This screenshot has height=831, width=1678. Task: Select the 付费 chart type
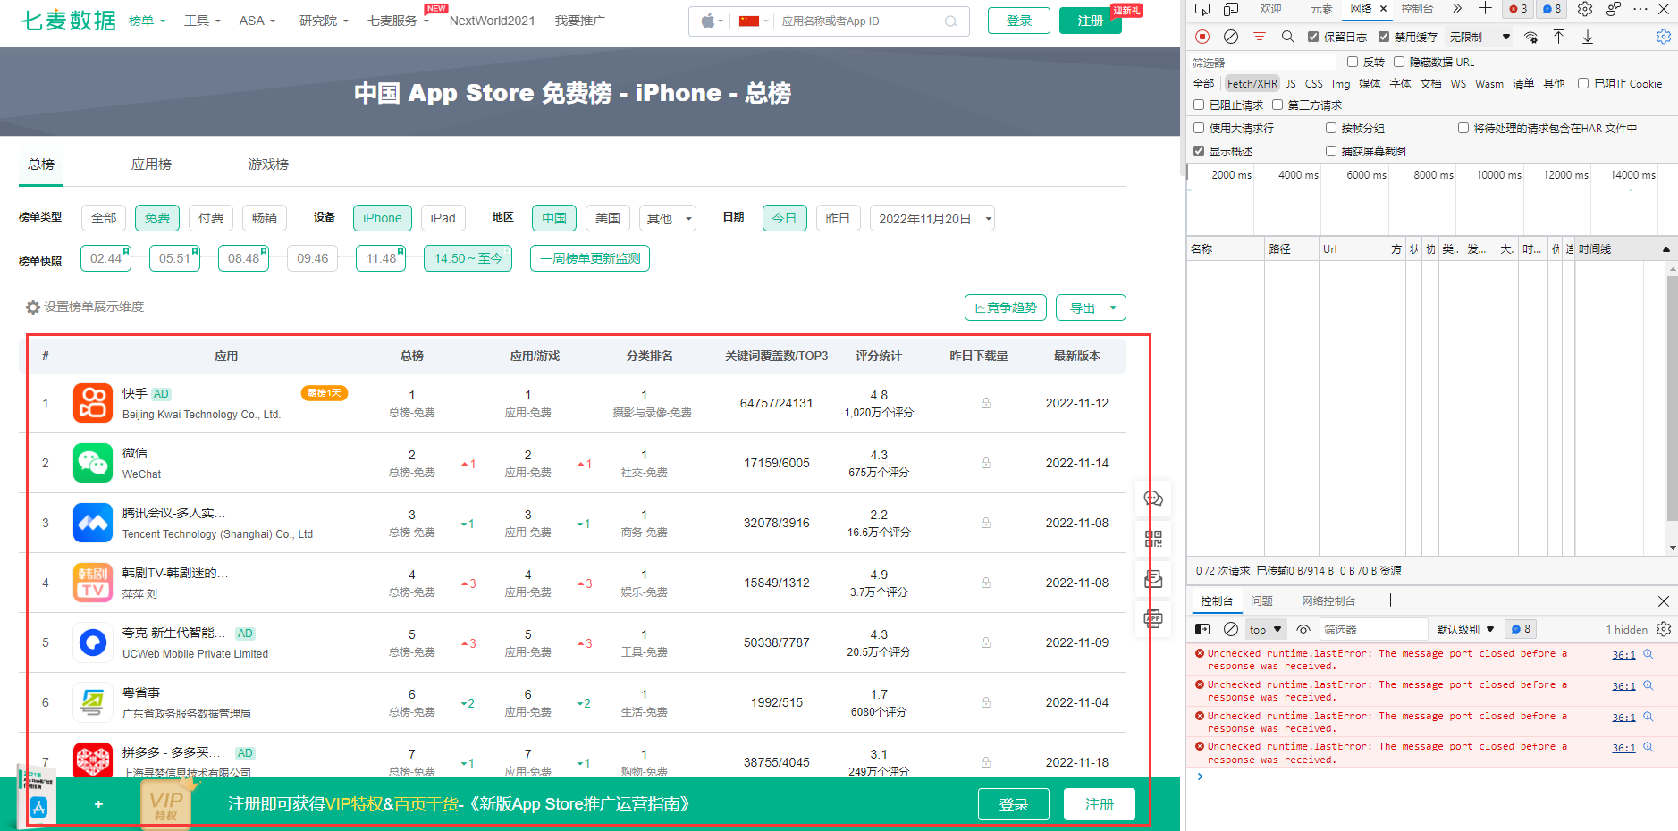[211, 219]
